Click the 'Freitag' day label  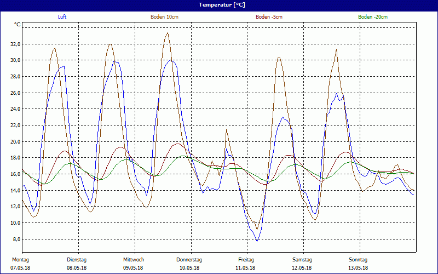pyautogui.click(x=246, y=260)
